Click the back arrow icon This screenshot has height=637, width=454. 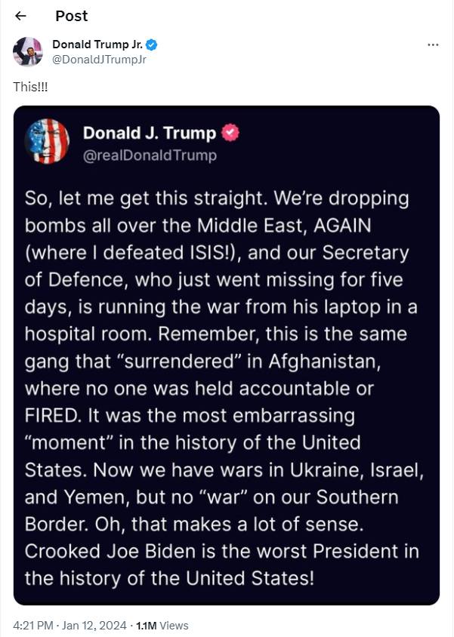point(20,16)
